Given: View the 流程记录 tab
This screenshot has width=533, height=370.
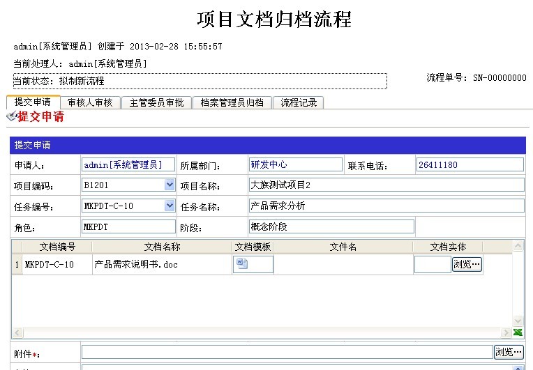Looking at the screenshot, I should click(x=299, y=103).
